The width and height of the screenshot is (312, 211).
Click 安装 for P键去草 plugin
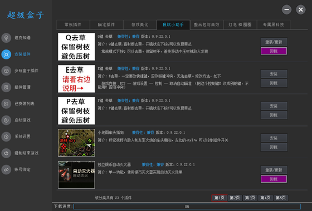pyautogui.click(x=274, y=106)
